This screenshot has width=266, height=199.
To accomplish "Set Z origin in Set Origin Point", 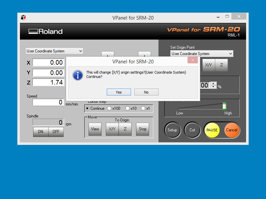I will 221,65.
